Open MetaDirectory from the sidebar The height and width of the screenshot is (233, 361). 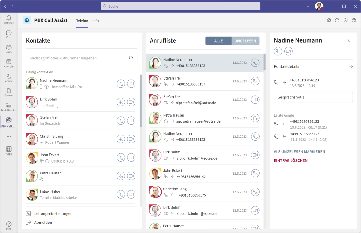[9, 106]
